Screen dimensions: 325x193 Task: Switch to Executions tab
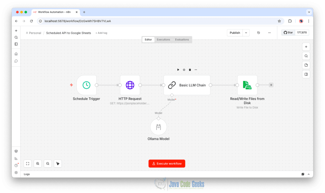tap(163, 40)
